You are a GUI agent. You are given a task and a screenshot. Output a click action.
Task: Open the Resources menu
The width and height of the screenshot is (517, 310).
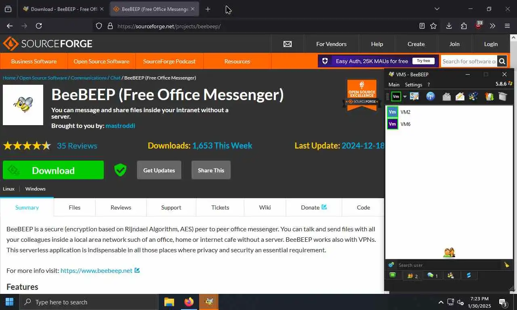237,61
